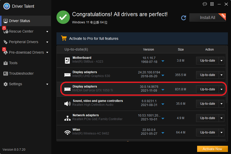
Task: Click the driver list vertical scrollbar
Action: point(227,74)
